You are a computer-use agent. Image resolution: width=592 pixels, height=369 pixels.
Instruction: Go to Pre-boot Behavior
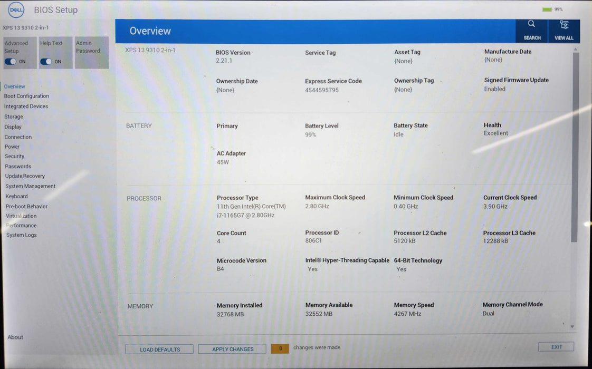[x=26, y=207]
